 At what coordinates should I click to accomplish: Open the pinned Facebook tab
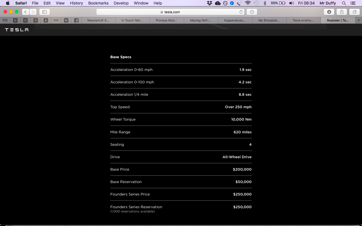tap(76, 20)
